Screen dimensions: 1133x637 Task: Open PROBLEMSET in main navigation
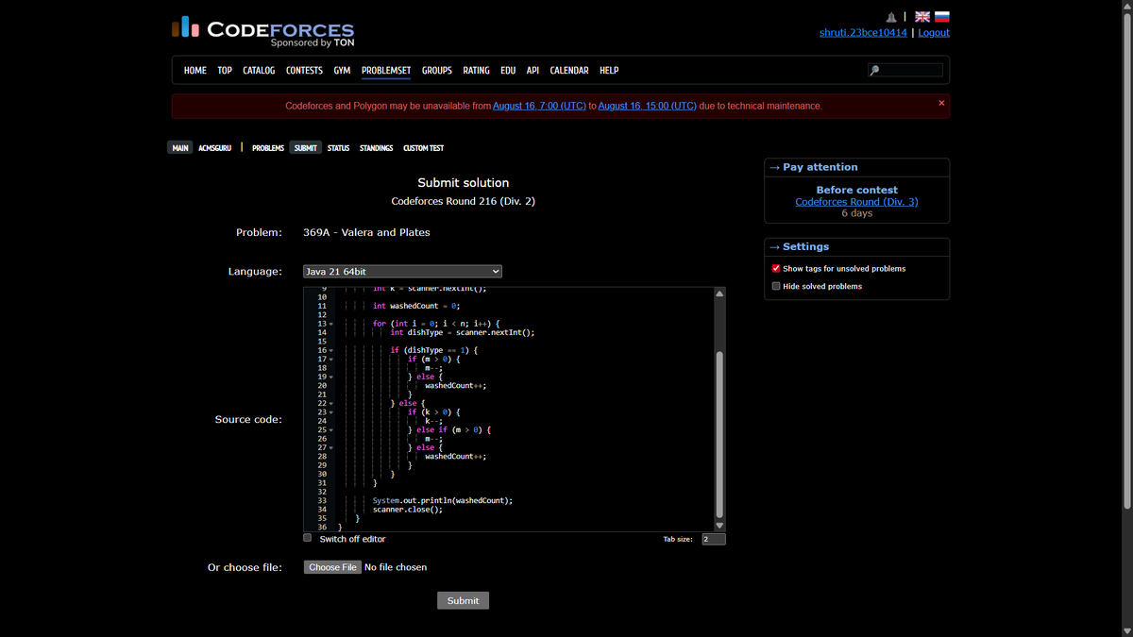pos(386,71)
